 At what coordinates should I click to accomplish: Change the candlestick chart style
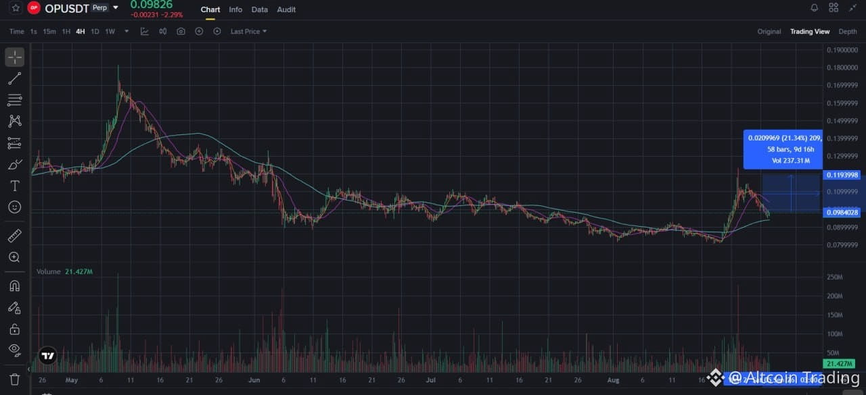(x=163, y=31)
